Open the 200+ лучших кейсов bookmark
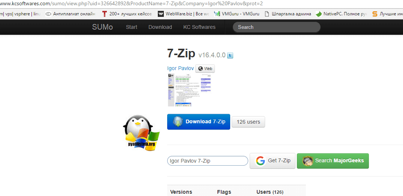The image size is (403, 196). (x=127, y=14)
